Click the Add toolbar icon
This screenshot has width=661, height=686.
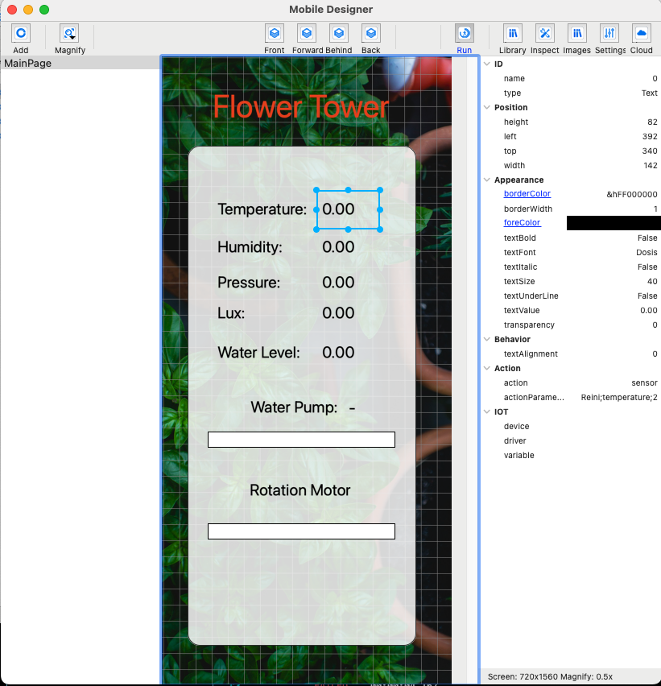coord(21,34)
